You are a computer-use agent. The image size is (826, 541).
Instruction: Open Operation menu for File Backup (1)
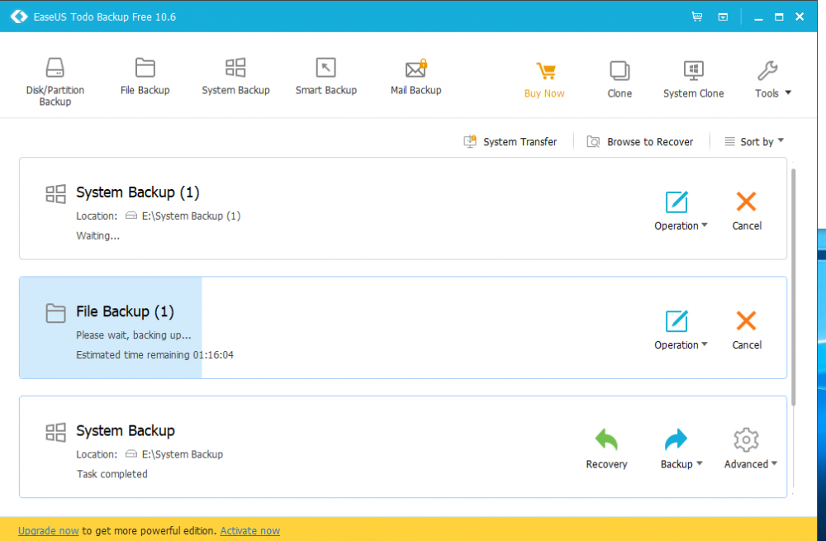(681, 330)
